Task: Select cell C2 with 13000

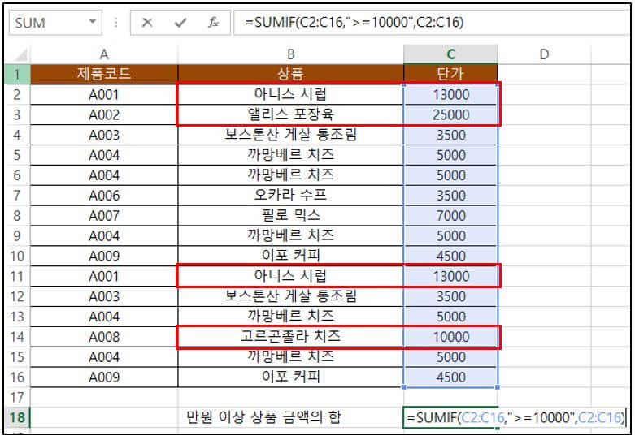Action: pyautogui.click(x=450, y=95)
